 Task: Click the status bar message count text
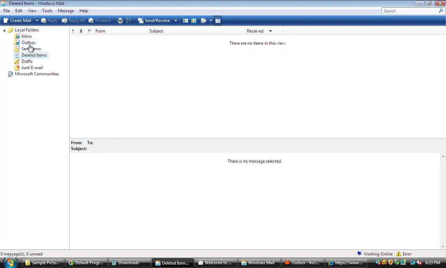(x=22, y=254)
